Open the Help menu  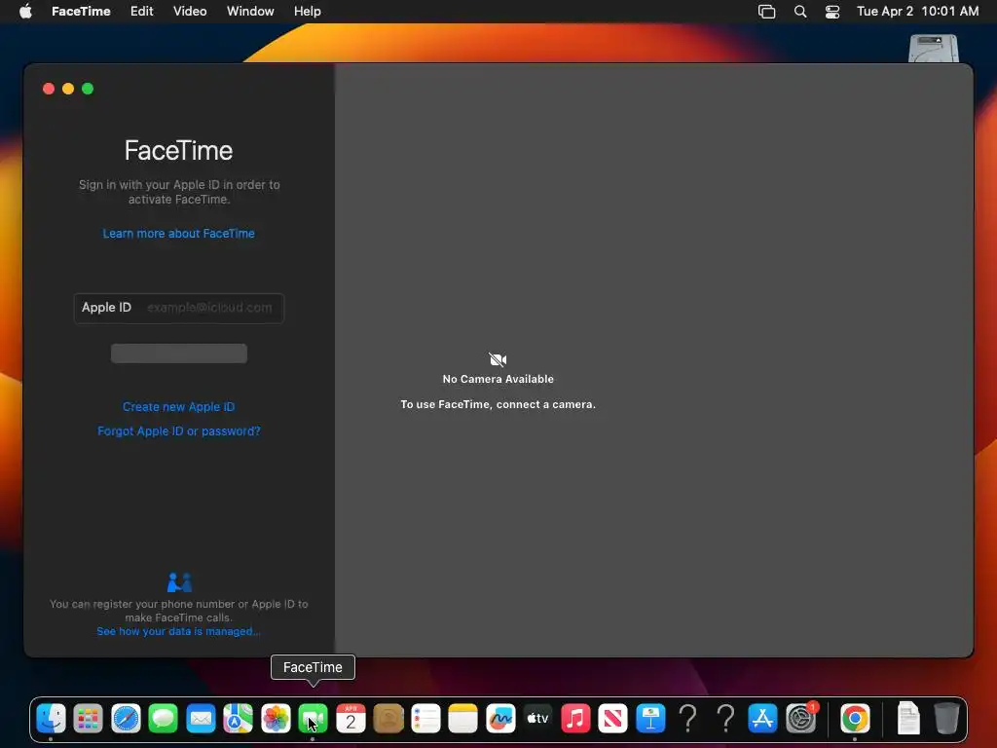[x=307, y=12]
